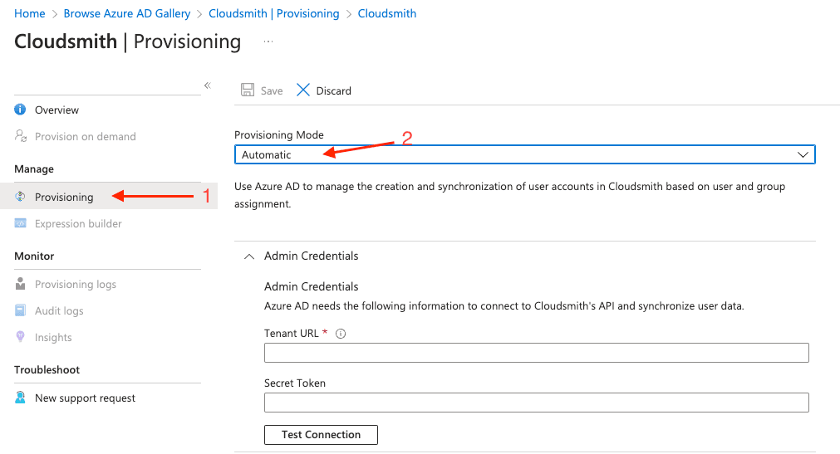This screenshot has width=840, height=454.
Task: Open the ellipsis more options menu
Action: tap(268, 41)
